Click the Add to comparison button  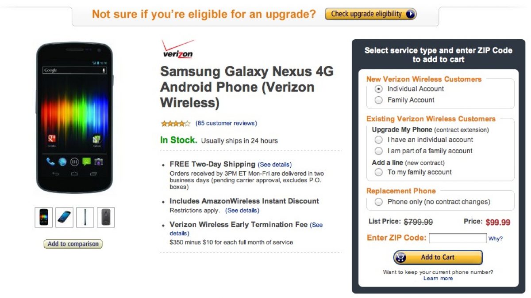[73, 244]
